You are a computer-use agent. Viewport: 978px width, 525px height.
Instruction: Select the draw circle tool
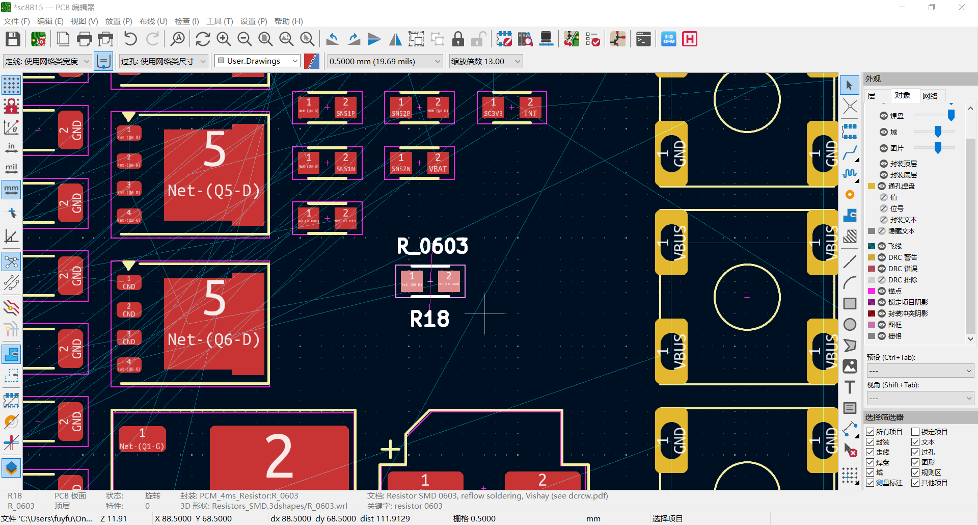[850, 325]
